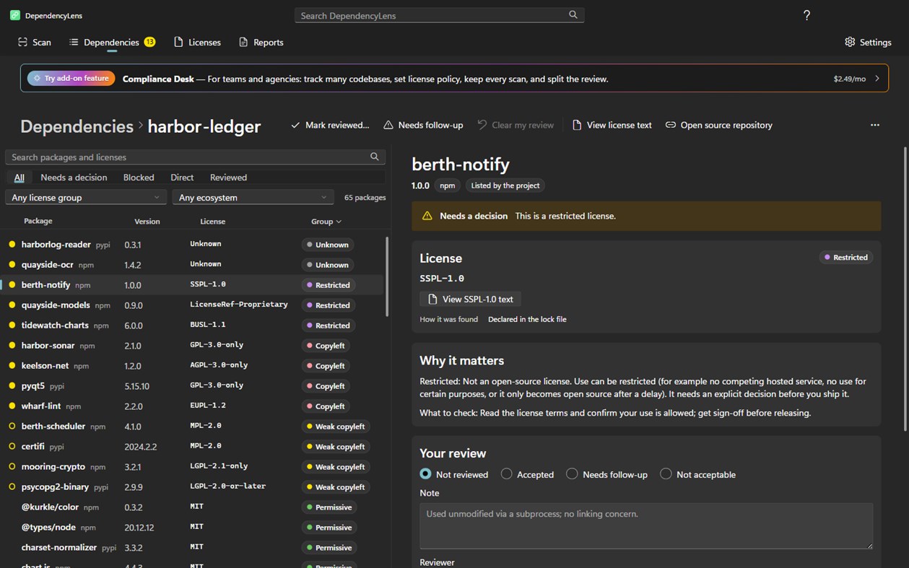Image resolution: width=909 pixels, height=568 pixels.
Task: Choose the Needs follow-up radio option
Action: (x=573, y=474)
